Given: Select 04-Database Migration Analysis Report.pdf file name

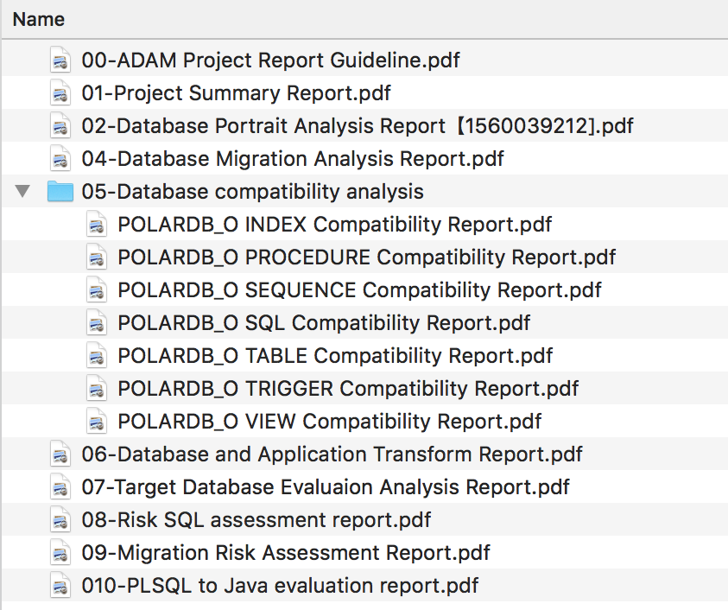Looking at the screenshot, I should click(293, 159).
